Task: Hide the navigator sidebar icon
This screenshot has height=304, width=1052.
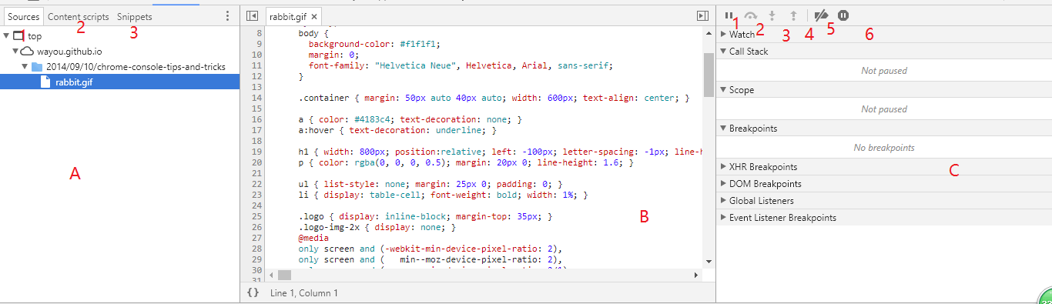Action: tap(252, 15)
